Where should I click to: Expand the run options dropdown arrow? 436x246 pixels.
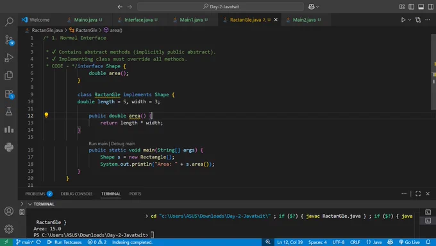coord(410,20)
